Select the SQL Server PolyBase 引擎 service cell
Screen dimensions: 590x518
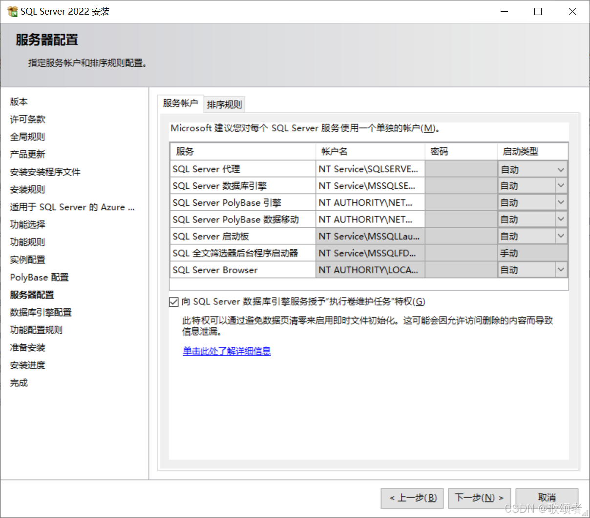(243, 202)
